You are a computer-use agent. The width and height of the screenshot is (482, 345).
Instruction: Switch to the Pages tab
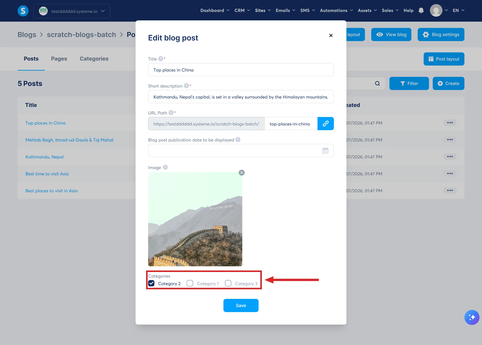(59, 59)
